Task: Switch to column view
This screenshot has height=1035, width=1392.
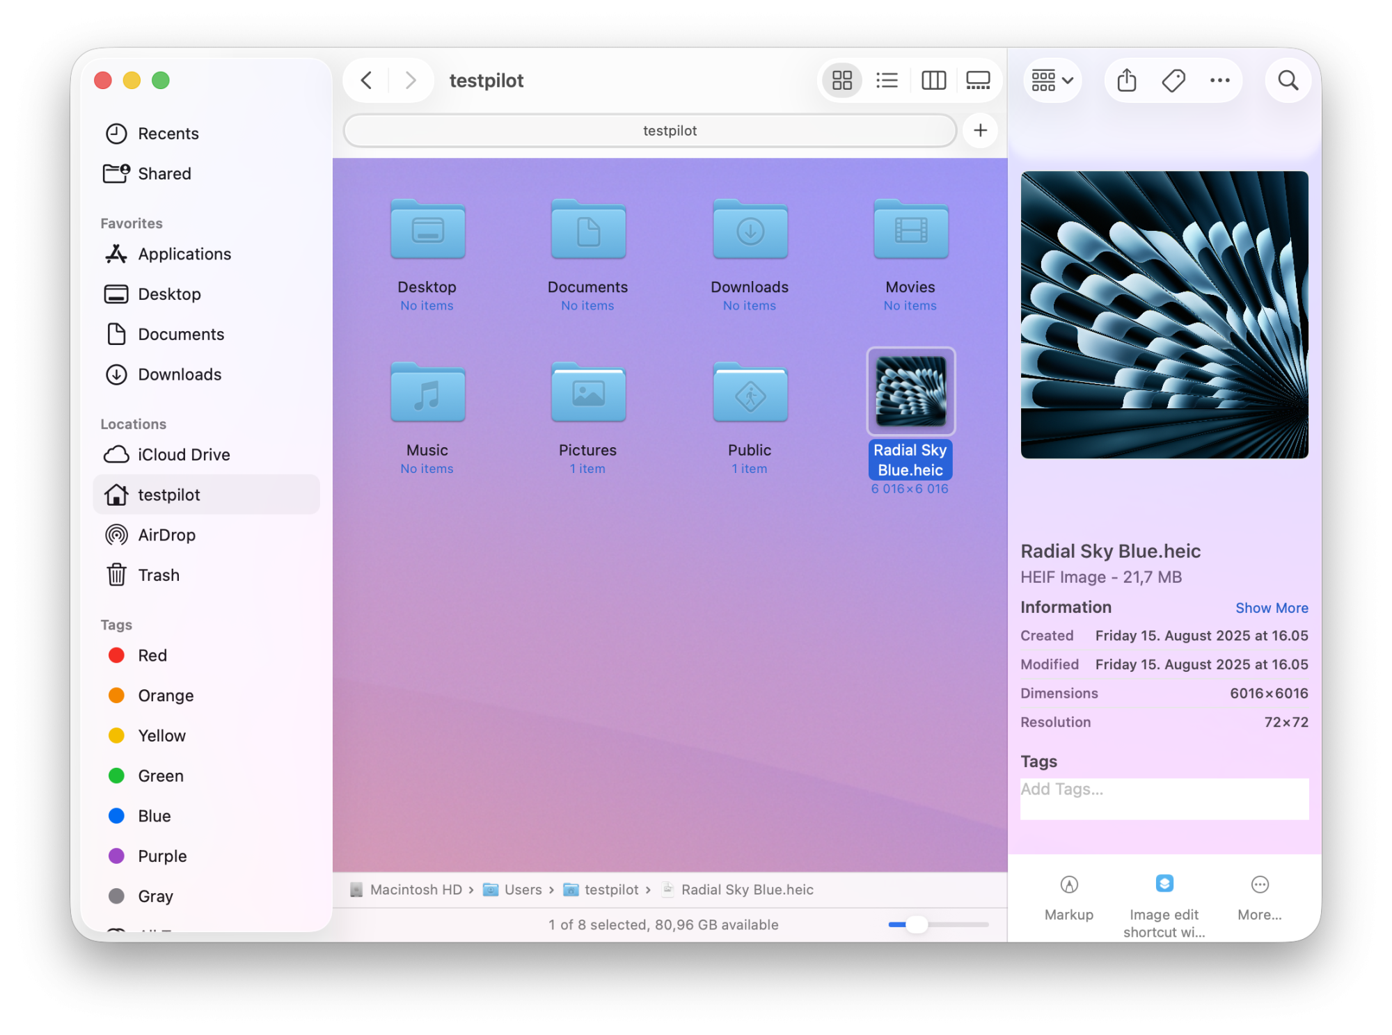Action: point(933,81)
